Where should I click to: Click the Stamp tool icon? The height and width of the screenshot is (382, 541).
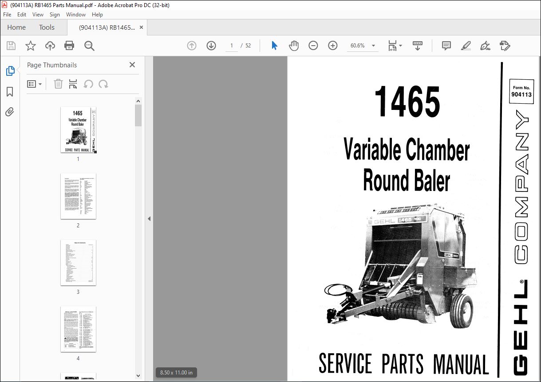click(x=505, y=46)
